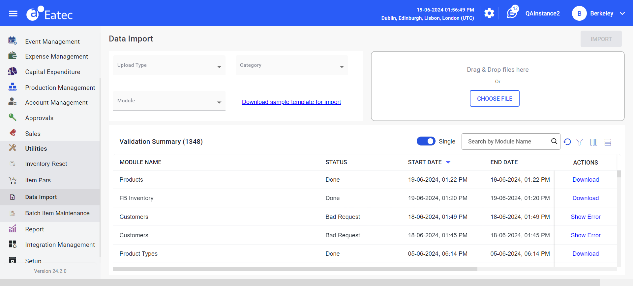
Task: Open the settings gear icon
Action: tap(489, 13)
